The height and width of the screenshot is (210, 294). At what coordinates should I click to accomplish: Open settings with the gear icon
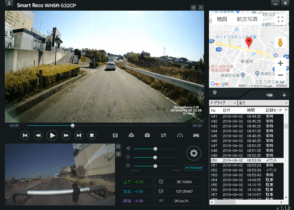(x=194, y=153)
